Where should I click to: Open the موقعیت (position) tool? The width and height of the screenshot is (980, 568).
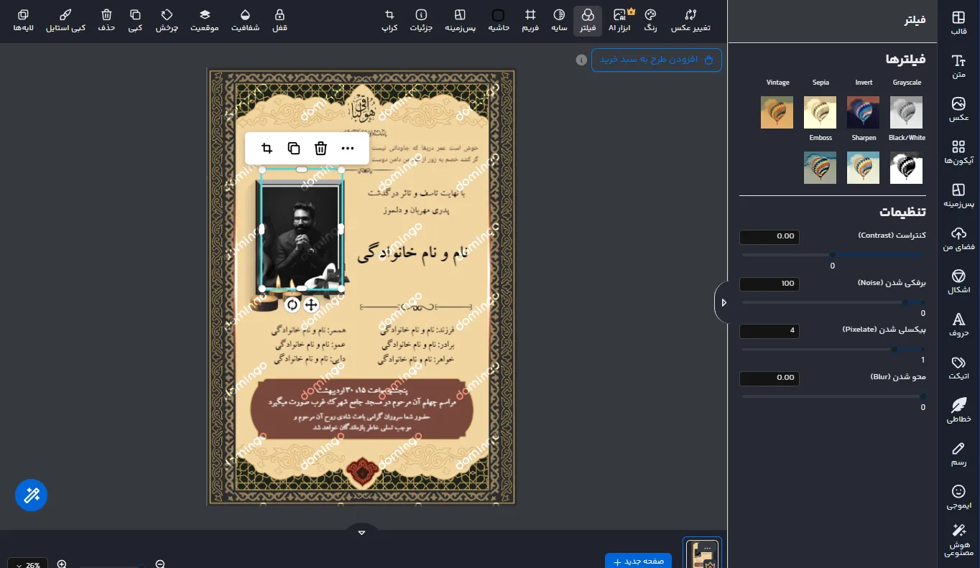[x=205, y=20]
